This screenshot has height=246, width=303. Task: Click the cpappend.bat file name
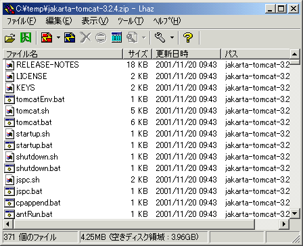[x=39, y=203]
